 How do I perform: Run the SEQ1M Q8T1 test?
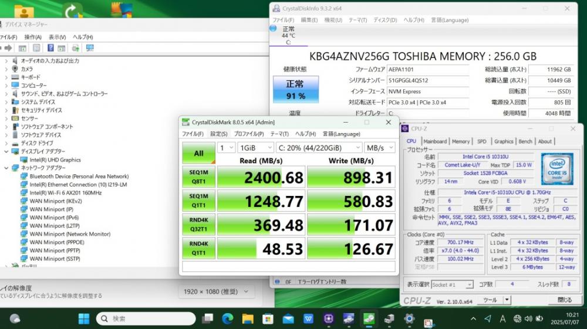point(199,177)
